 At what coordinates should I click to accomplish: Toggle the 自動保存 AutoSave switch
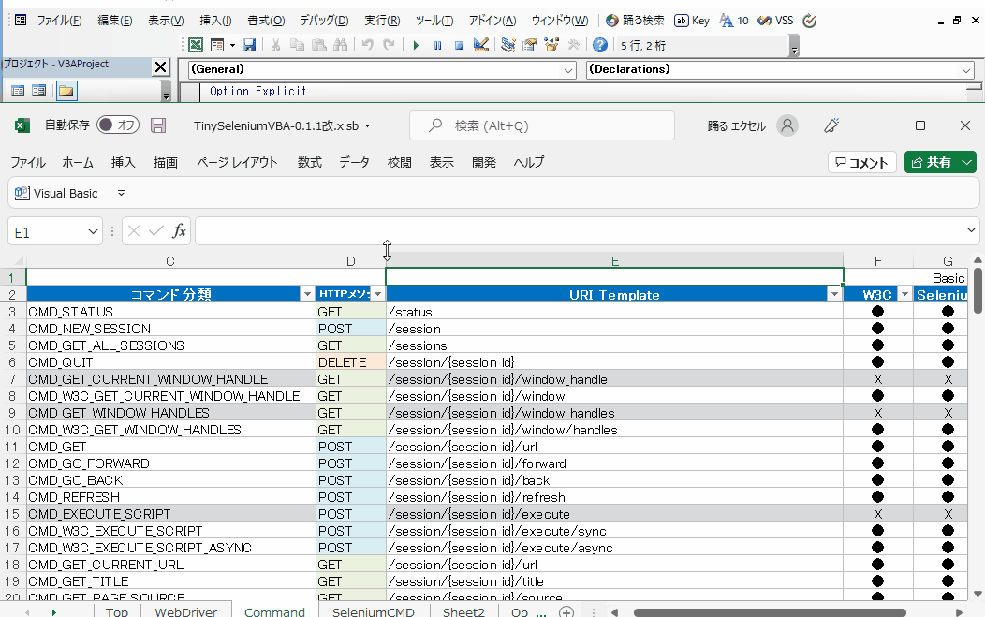click(117, 125)
